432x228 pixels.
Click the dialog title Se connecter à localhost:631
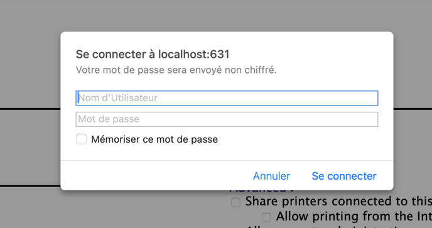tap(153, 54)
